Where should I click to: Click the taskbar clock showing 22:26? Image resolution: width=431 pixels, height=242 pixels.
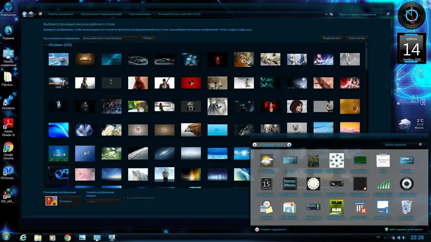pos(416,237)
